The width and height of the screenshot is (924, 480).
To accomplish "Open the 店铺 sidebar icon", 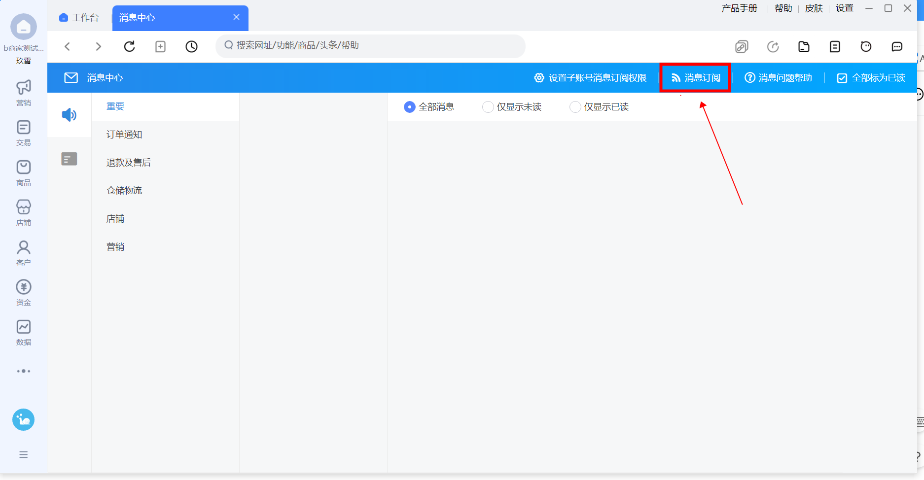I will [x=24, y=213].
